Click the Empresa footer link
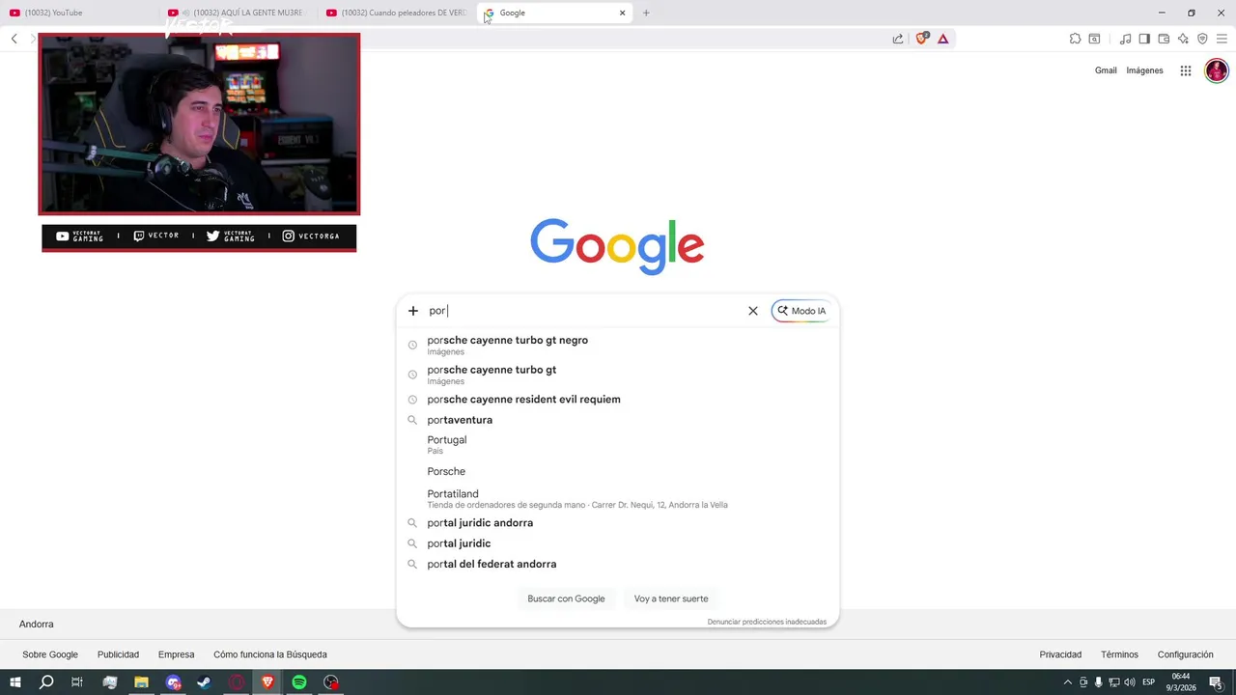 [176, 654]
